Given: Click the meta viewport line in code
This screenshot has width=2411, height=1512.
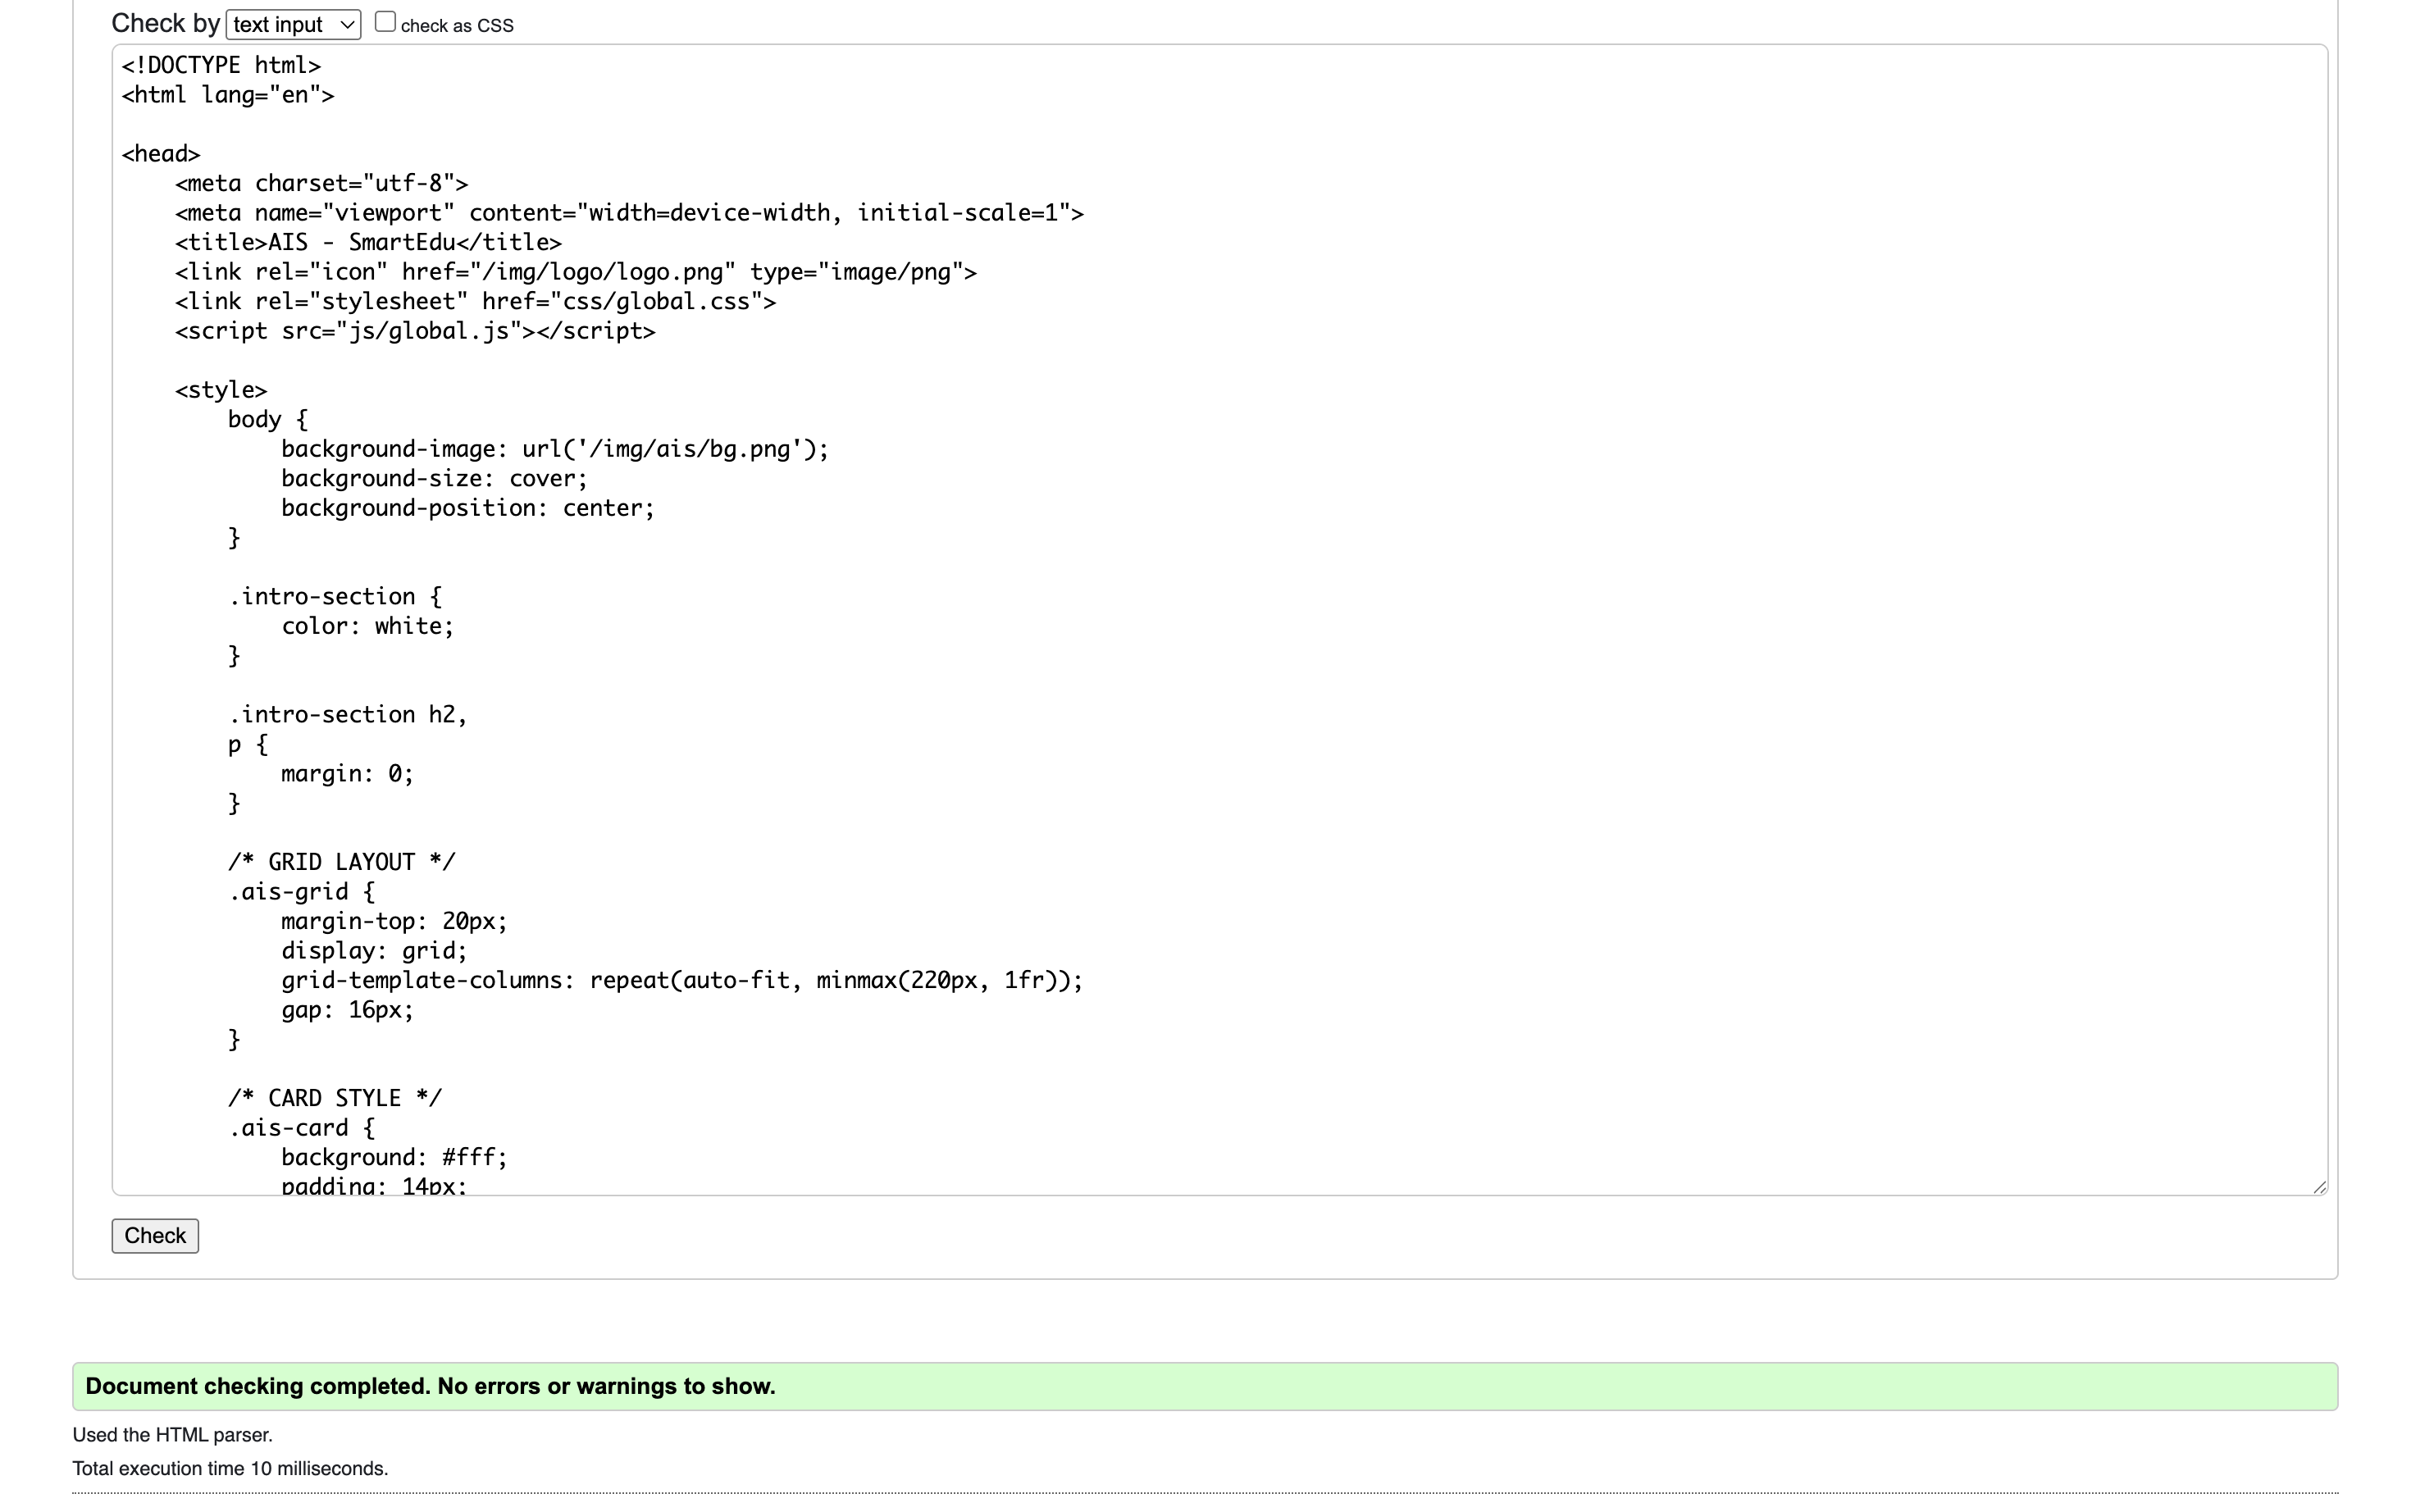Looking at the screenshot, I should pos(629,213).
